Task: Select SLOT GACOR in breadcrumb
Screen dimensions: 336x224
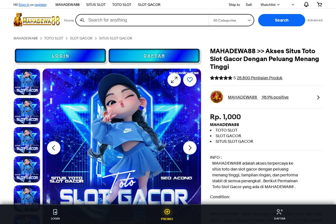Action: click(81, 38)
